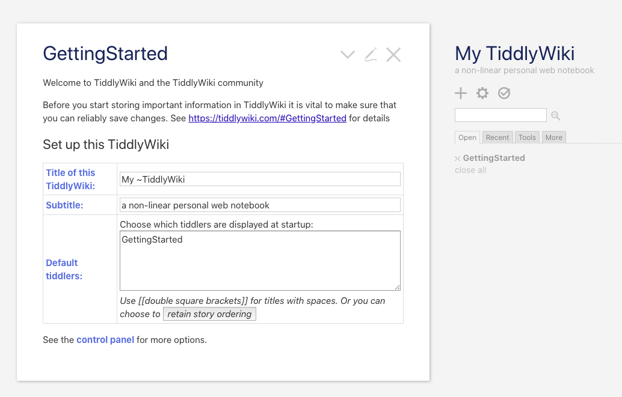622x397 pixels.
Task: Create a new tiddler with the plus icon
Action: point(461,93)
